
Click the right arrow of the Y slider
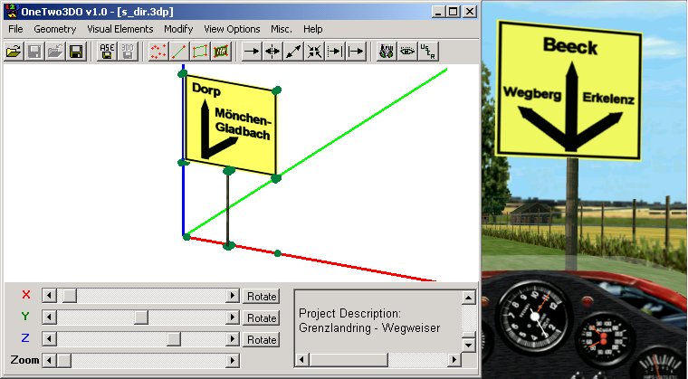click(232, 317)
